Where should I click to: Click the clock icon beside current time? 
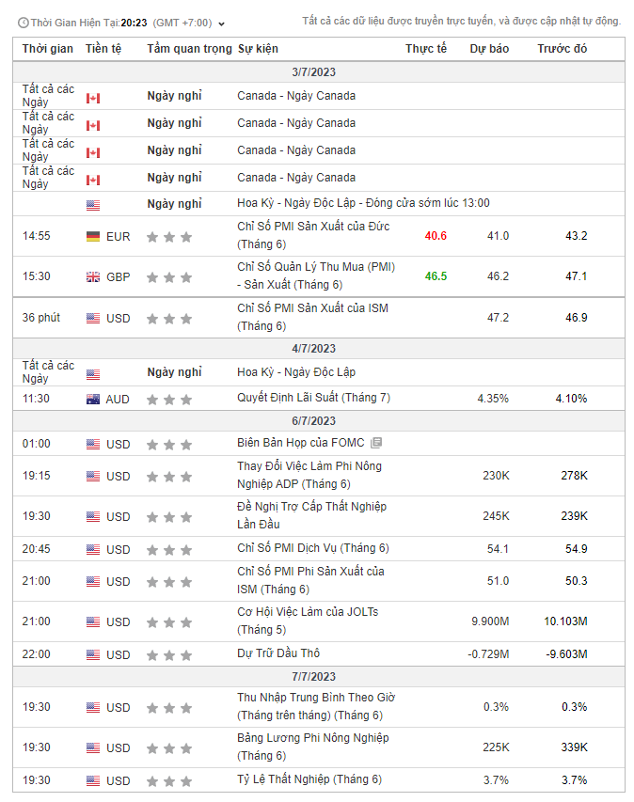pos(23,23)
